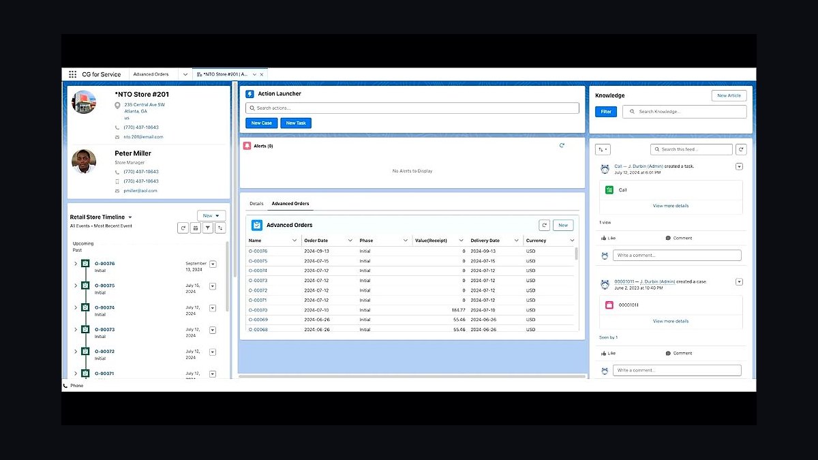Click the green Call task icon
The width and height of the screenshot is (818, 460).
coord(609,190)
